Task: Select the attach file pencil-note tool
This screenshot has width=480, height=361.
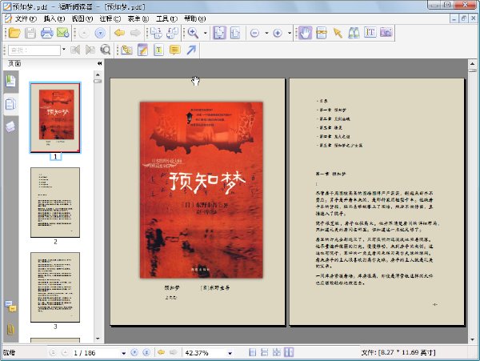Action: pos(126,50)
